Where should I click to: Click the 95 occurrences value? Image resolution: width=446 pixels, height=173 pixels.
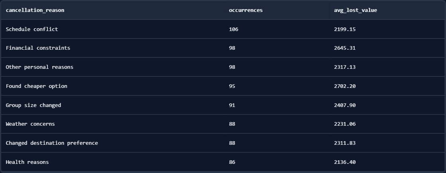pos(232,86)
